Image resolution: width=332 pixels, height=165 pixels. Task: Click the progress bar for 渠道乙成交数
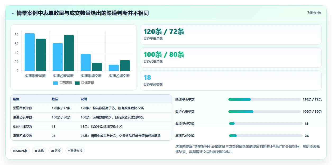pyautogui.click(x=266, y=136)
